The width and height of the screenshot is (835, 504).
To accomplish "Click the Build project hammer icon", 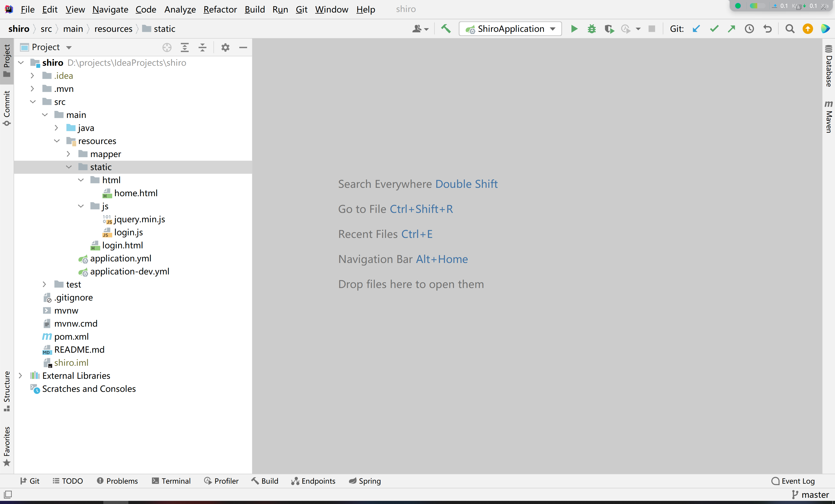I will tap(446, 29).
